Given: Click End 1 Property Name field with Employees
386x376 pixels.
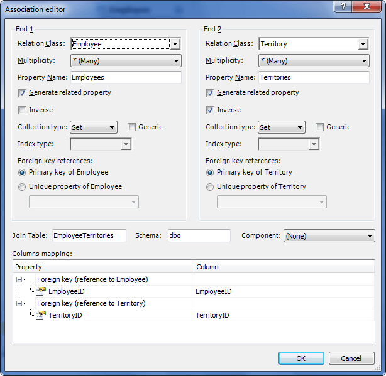Looking at the screenshot, I should (126, 77).
